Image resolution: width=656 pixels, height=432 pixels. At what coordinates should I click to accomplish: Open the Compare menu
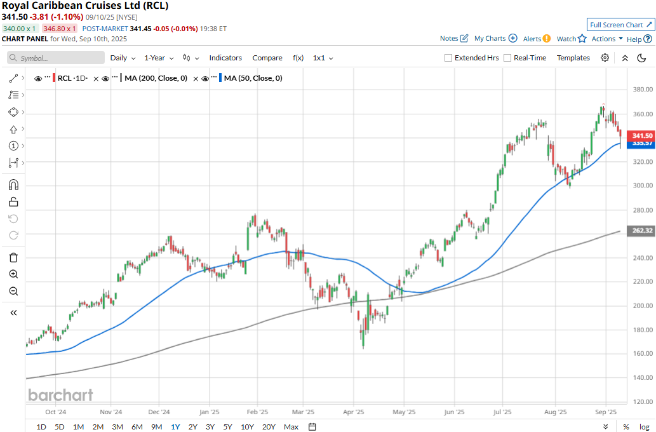tap(267, 58)
